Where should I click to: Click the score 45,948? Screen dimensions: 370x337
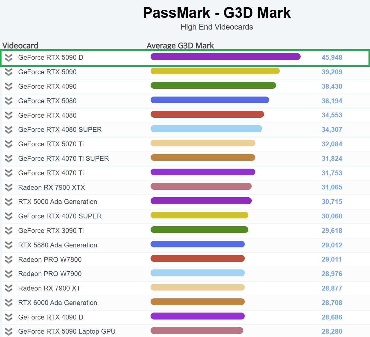pyautogui.click(x=332, y=57)
